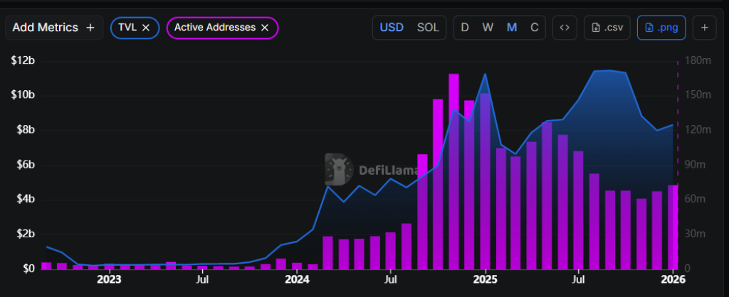Remove the TVL metric with its X
Screen dimensions: 729x297
(146, 28)
